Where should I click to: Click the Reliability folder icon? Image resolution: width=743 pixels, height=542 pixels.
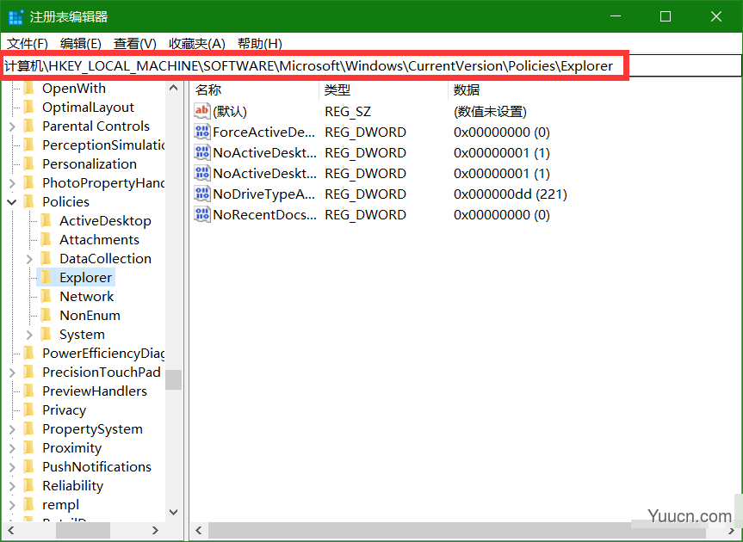[29, 486]
